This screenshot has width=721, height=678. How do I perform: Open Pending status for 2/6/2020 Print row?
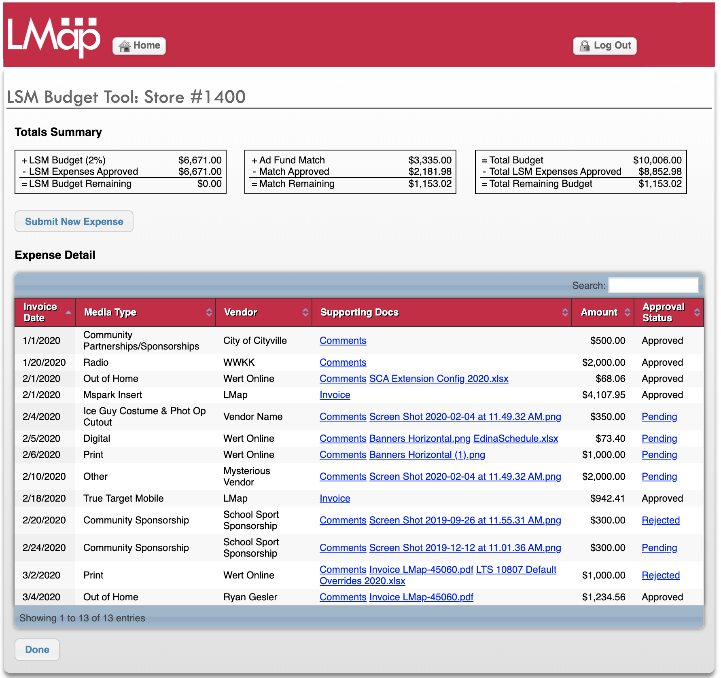659,455
